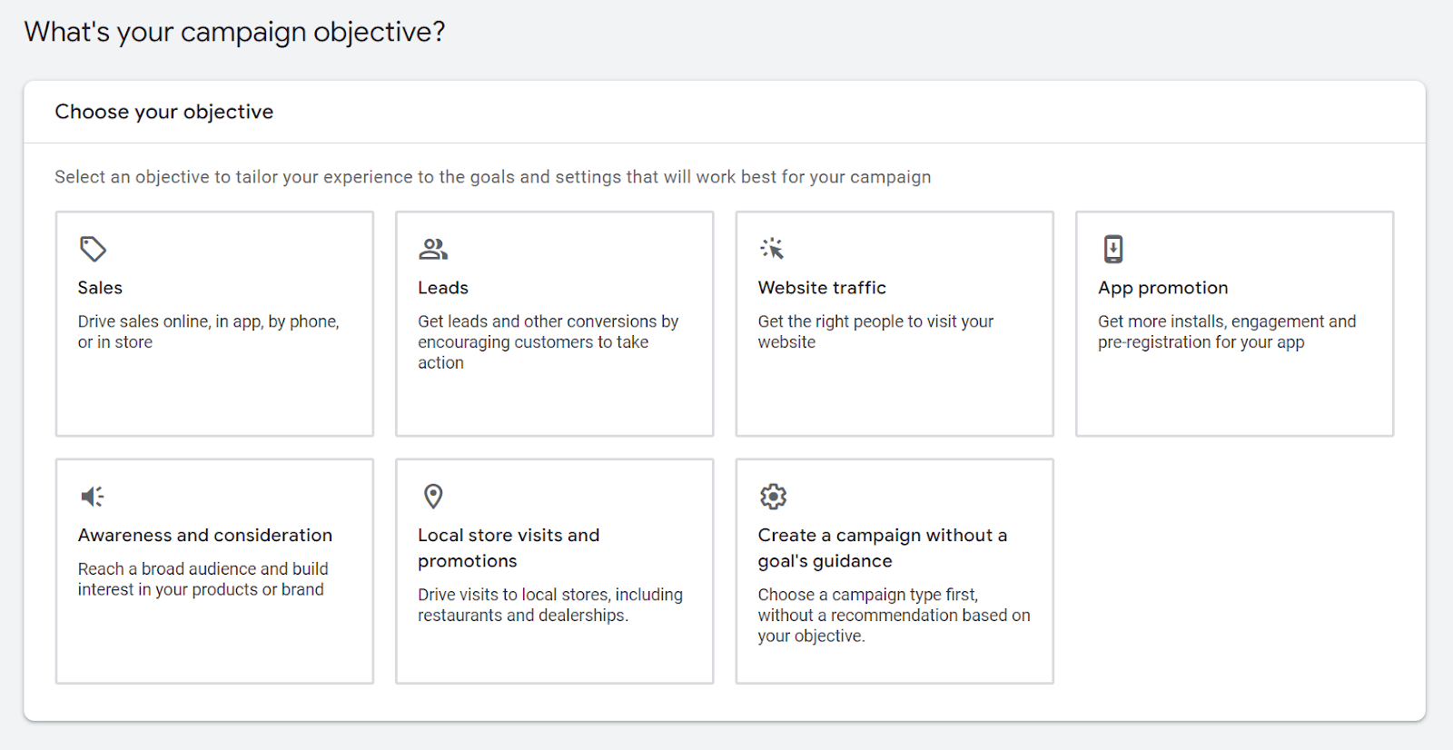The width and height of the screenshot is (1453, 750).
Task: Click the Website traffic card description
Action: click(x=875, y=331)
